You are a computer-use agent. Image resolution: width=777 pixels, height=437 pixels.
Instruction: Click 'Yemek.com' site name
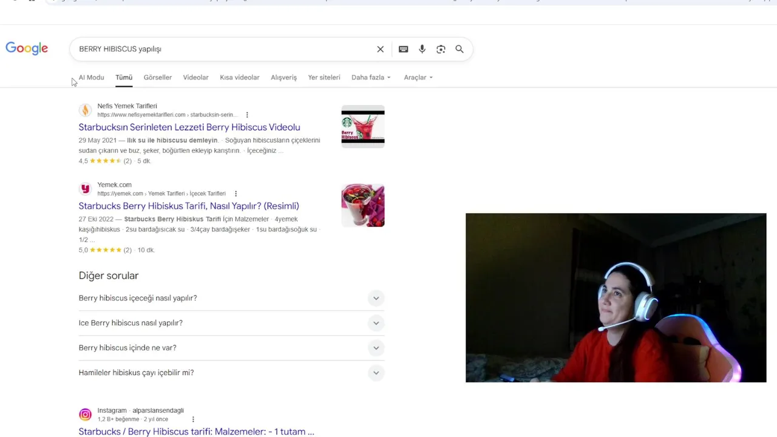(x=114, y=185)
